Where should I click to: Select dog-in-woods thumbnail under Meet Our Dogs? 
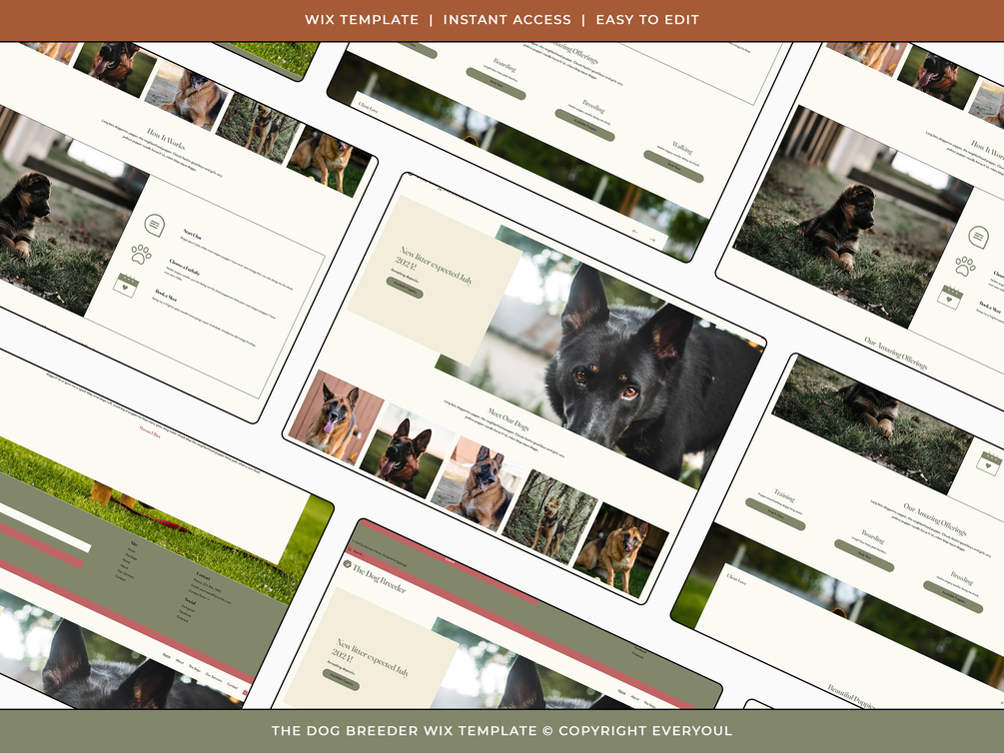549,516
